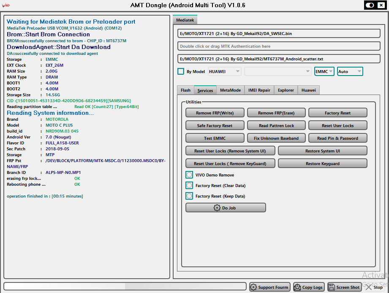
Task: Open the Auto mode dropdown
Action: (350, 71)
